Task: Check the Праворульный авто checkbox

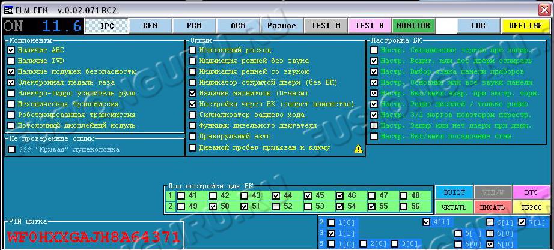Action: [x=192, y=137]
